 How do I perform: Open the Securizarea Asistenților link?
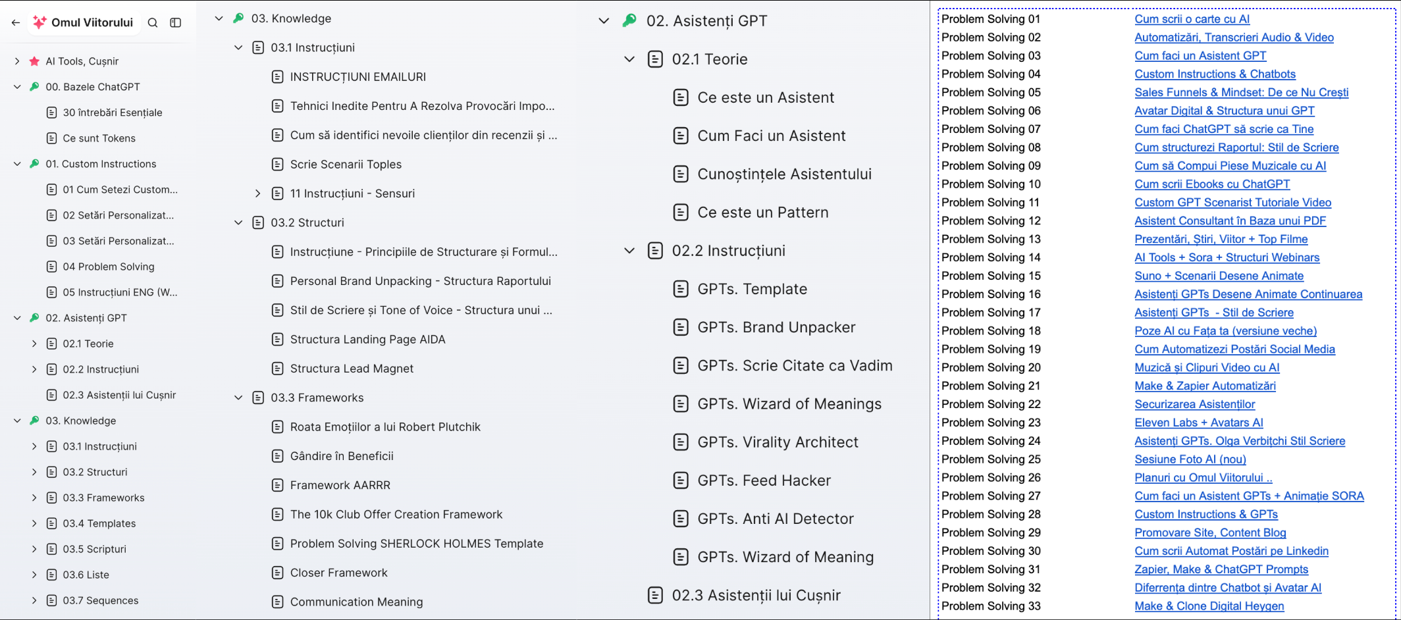point(1194,404)
